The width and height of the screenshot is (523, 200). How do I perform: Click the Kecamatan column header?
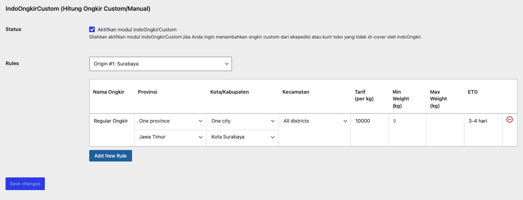296,92
